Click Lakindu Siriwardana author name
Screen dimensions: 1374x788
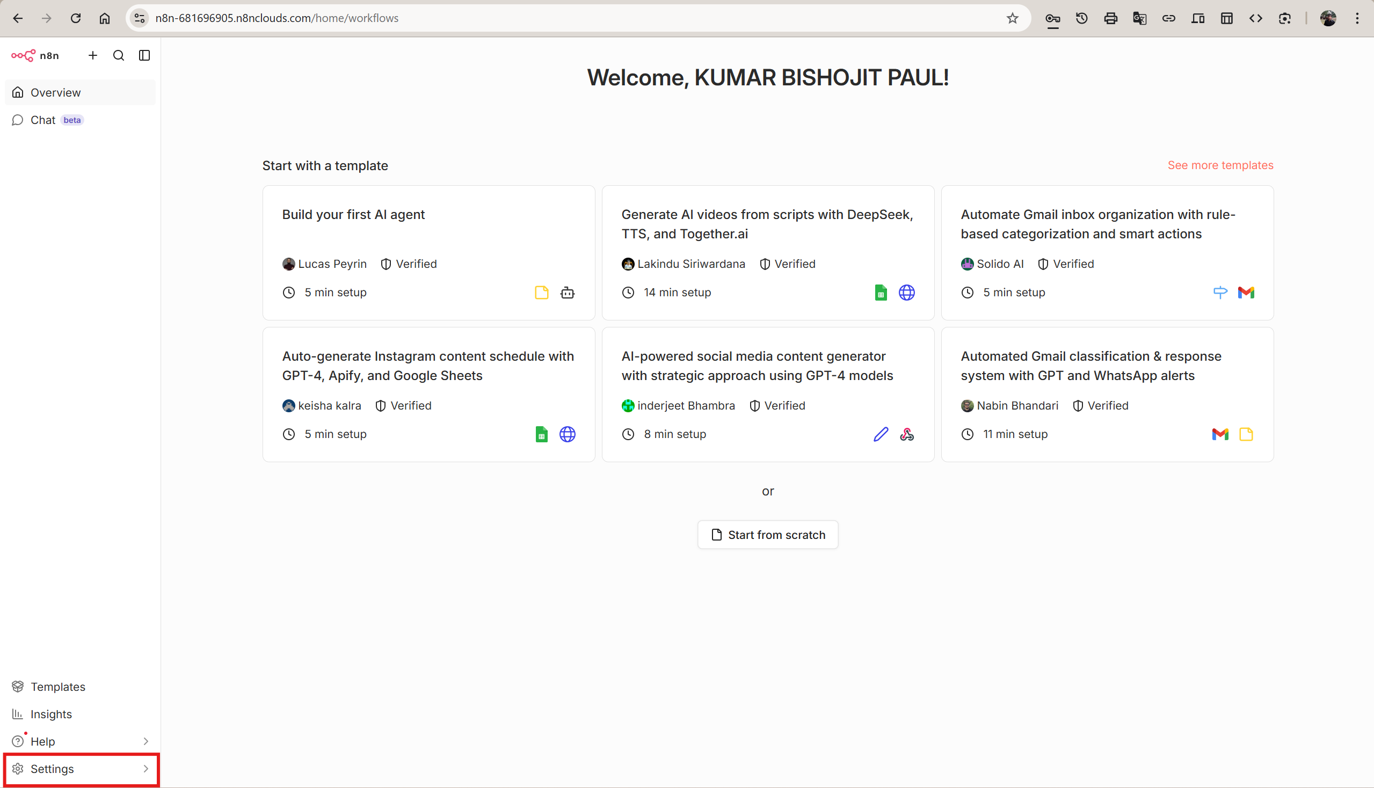692,264
